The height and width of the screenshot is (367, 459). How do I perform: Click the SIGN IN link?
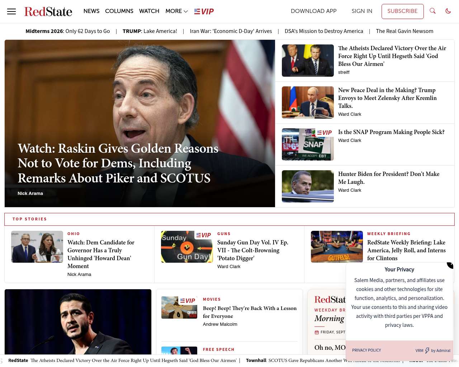coord(362,11)
